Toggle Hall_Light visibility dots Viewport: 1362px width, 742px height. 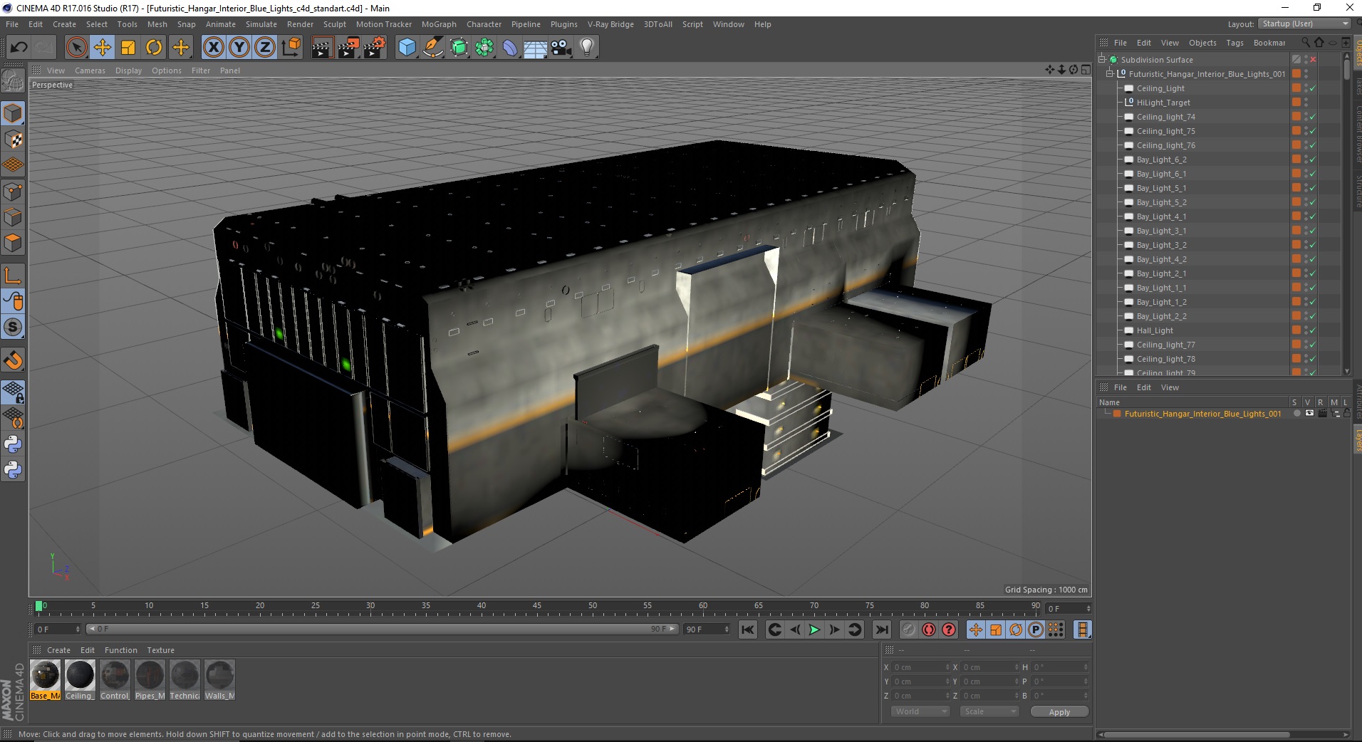tap(1306, 330)
